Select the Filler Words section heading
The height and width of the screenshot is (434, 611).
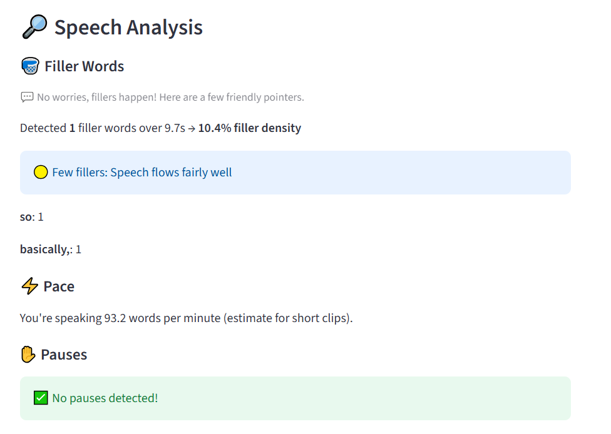pos(84,66)
